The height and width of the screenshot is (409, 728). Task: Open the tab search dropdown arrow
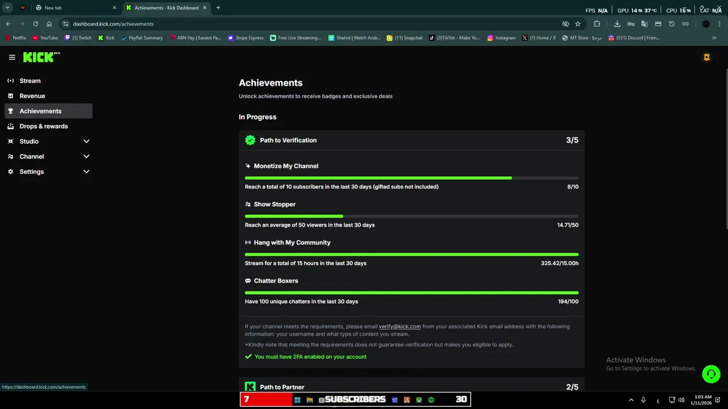7,8
